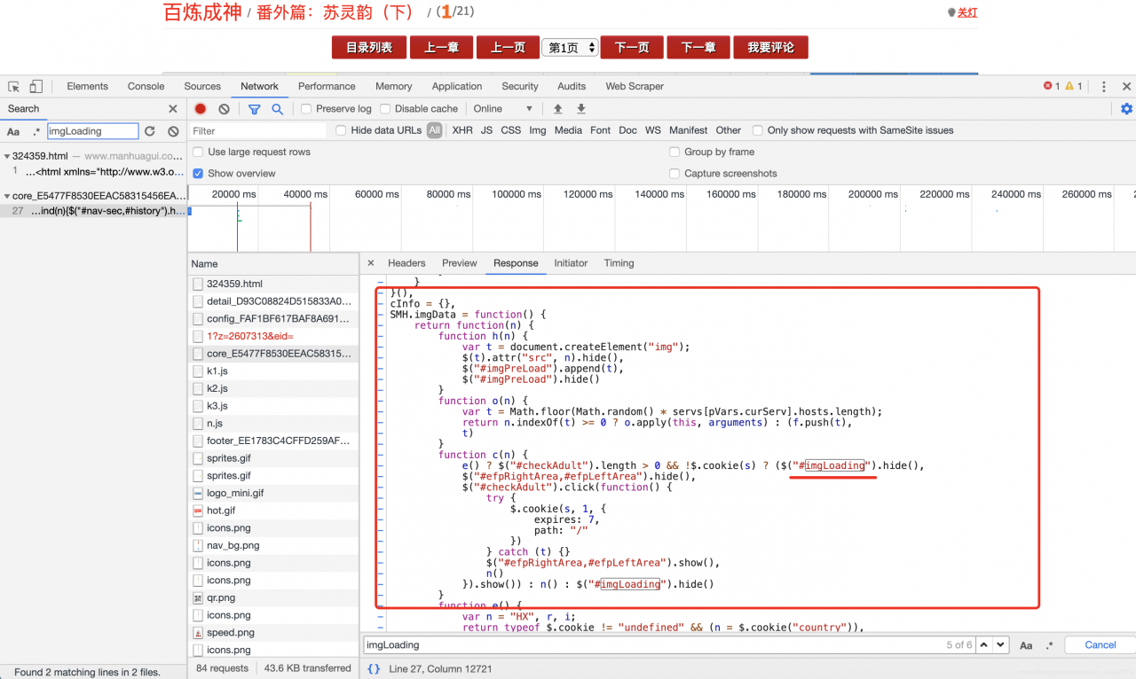Enable Use large request rows
Viewport: 1136px width, 679px height.
(x=199, y=152)
